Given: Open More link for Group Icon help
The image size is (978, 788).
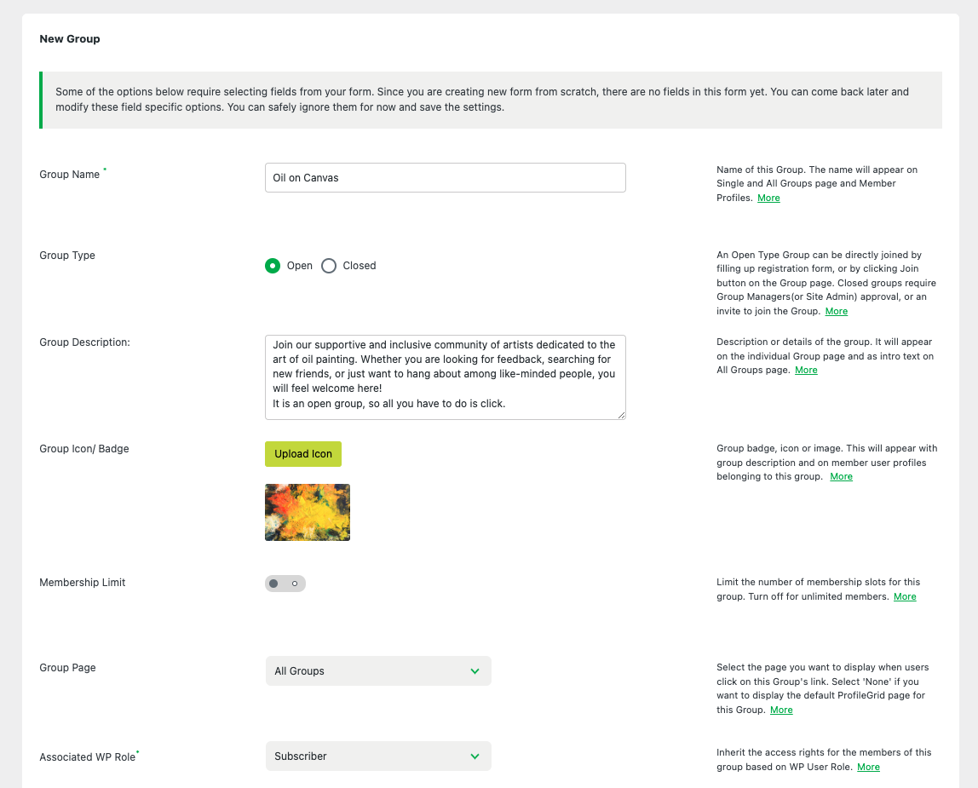Looking at the screenshot, I should click(841, 476).
